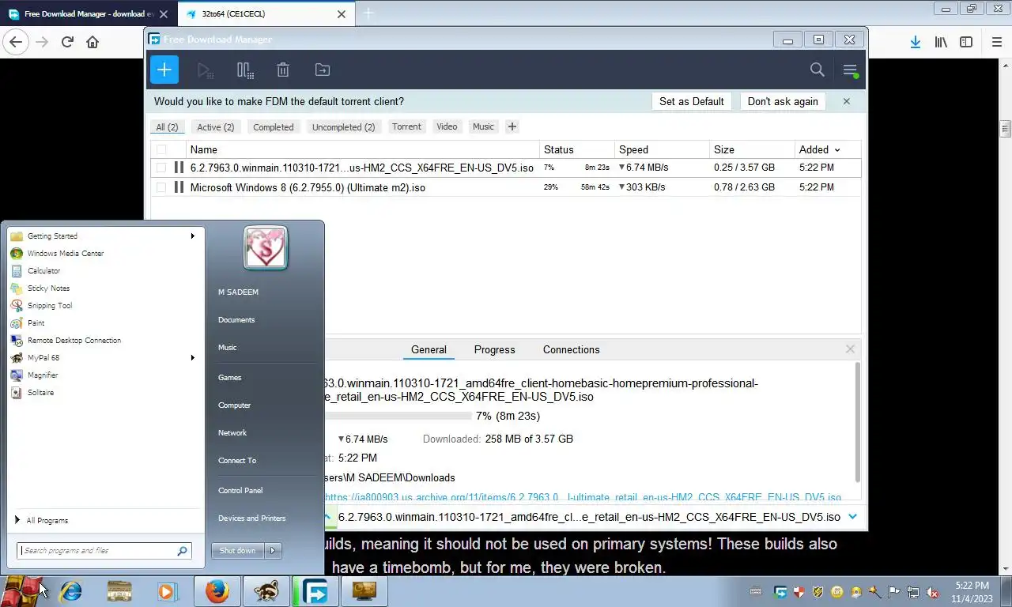Click the bottom bar up-arrow chevron
Screen dimensions: 1012x607
click(x=327, y=516)
